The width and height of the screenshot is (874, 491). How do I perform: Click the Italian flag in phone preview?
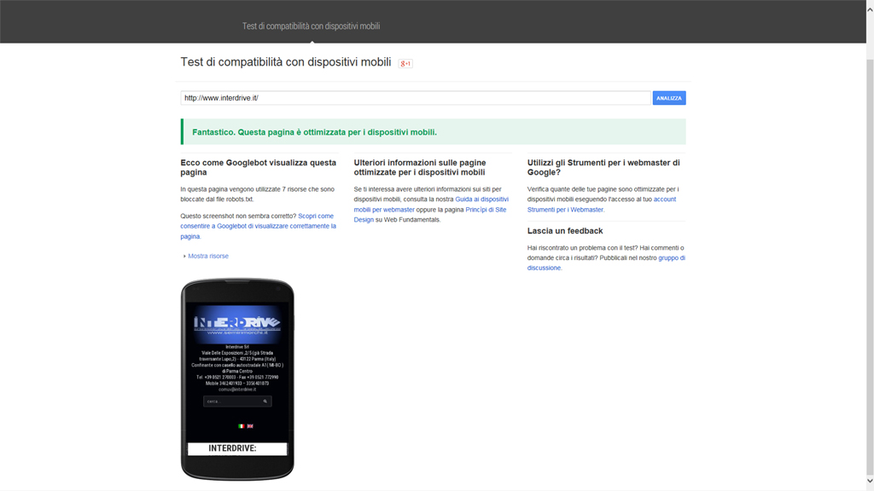pyautogui.click(x=241, y=426)
